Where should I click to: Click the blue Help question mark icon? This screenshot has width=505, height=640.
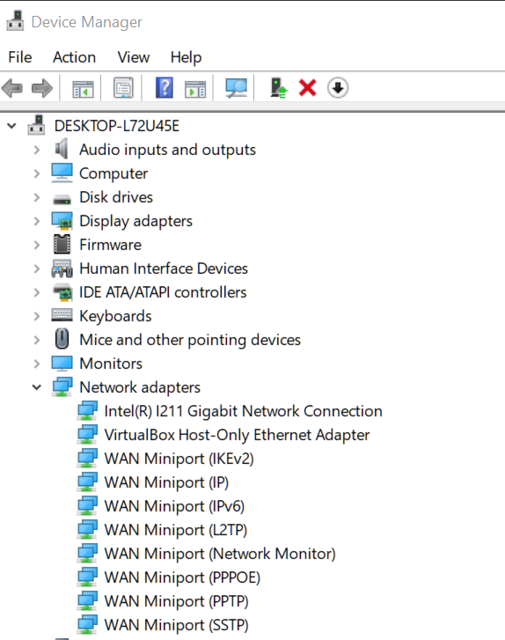[x=165, y=88]
